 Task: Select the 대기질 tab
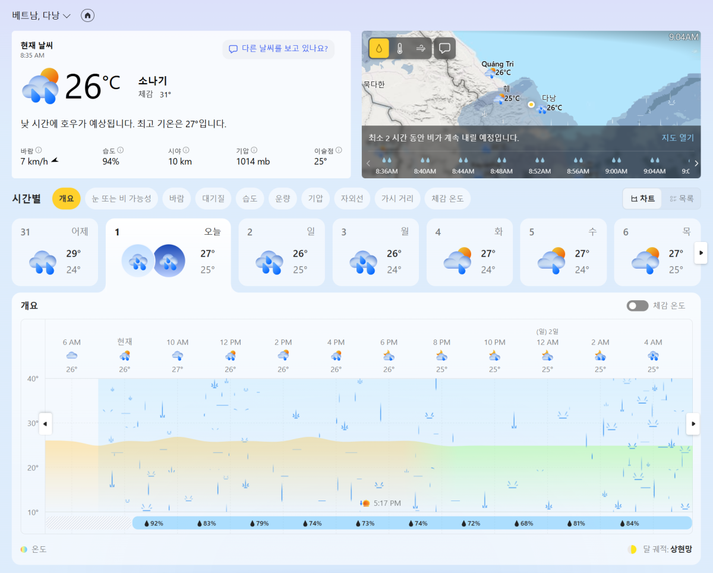pyautogui.click(x=213, y=199)
